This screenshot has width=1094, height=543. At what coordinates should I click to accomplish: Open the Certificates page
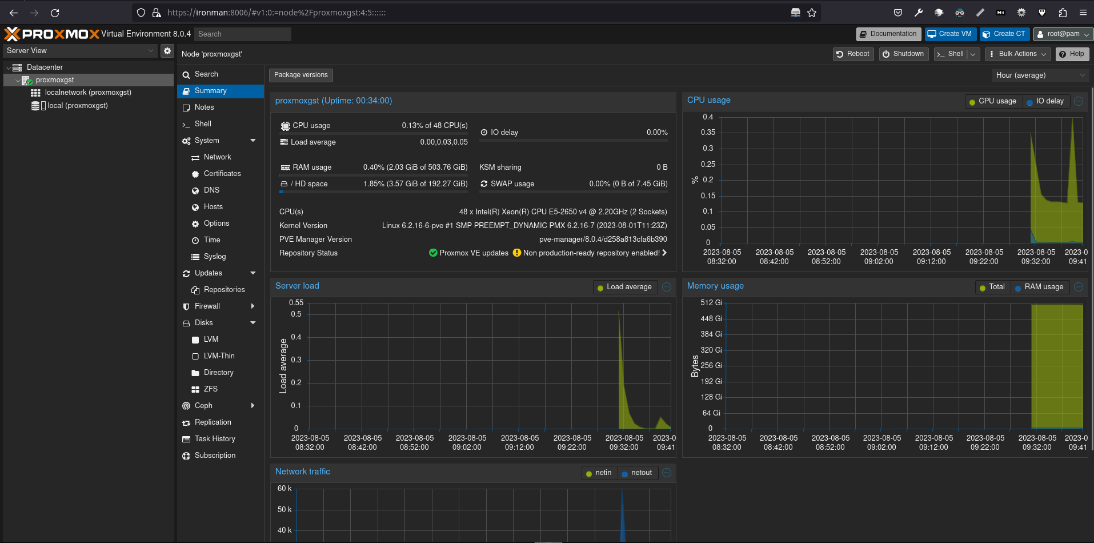click(x=222, y=174)
